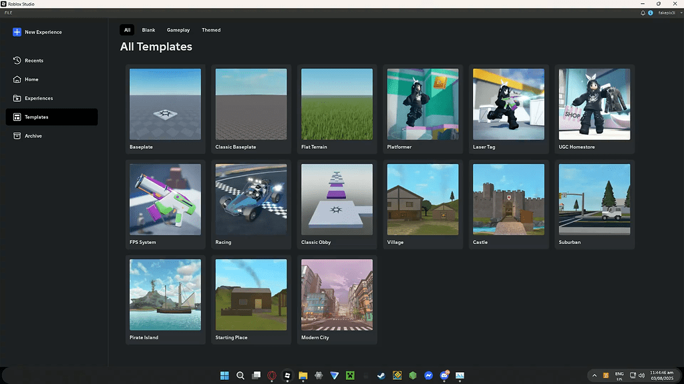The height and width of the screenshot is (384, 684).
Task: Choose the Baseplate template thumbnail
Action: (x=166, y=104)
